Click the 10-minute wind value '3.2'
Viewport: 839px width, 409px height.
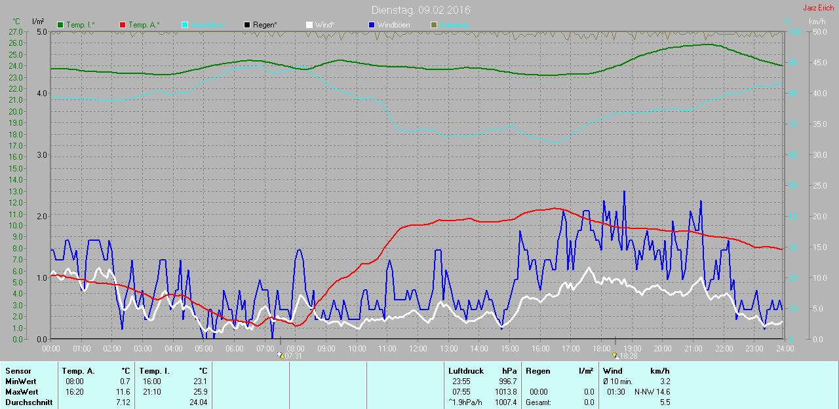pyautogui.click(x=665, y=382)
